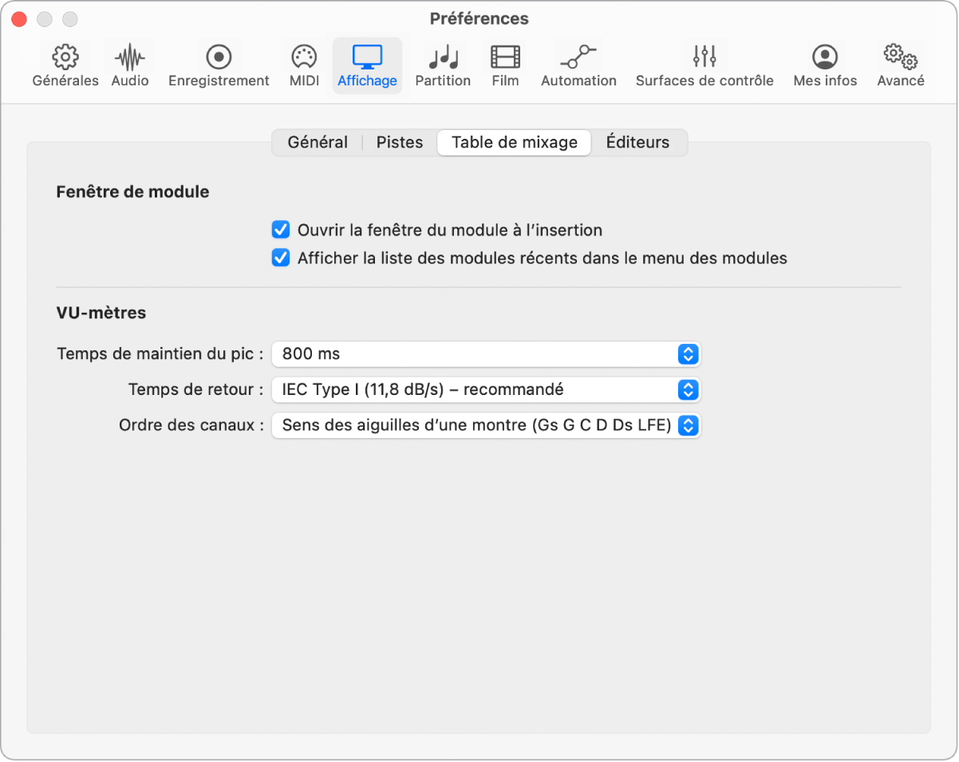Select the Automation preferences icon
This screenshot has height=762, width=959.
[578, 65]
